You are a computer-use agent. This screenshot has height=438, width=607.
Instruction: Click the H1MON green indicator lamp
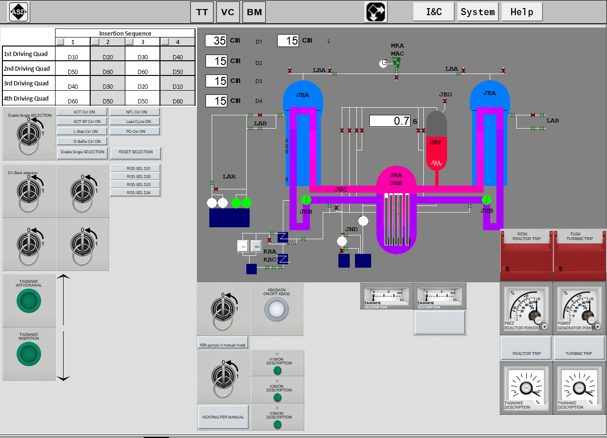pyautogui.click(x=278, y=370)
